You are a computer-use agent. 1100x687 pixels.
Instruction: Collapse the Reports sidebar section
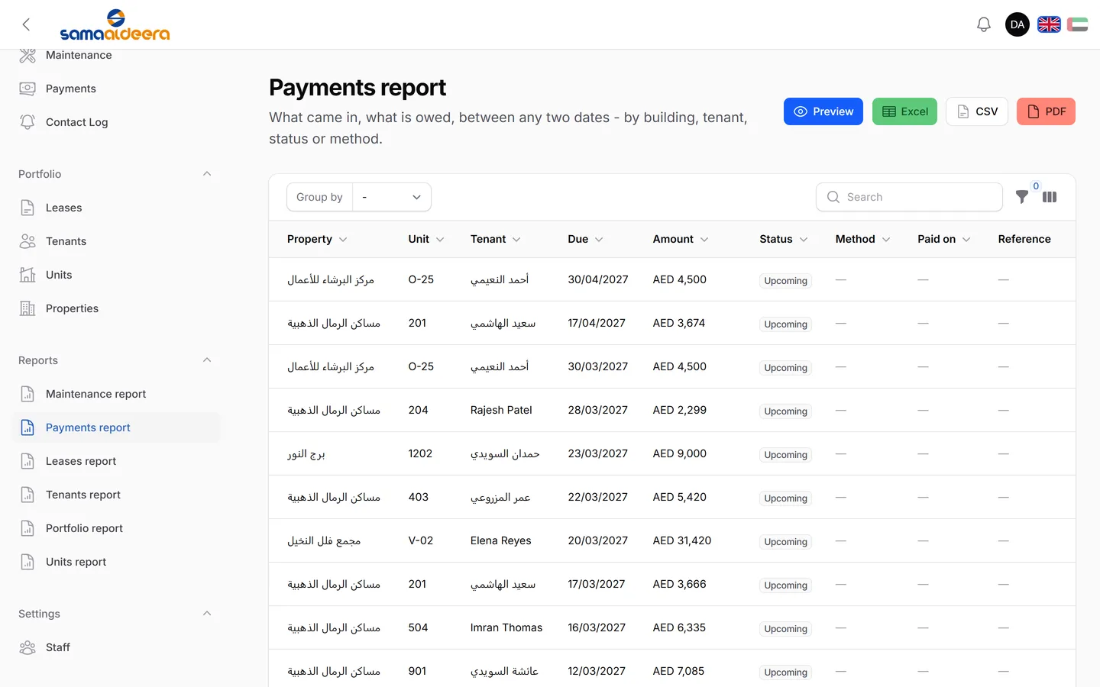tap(207, 360)
